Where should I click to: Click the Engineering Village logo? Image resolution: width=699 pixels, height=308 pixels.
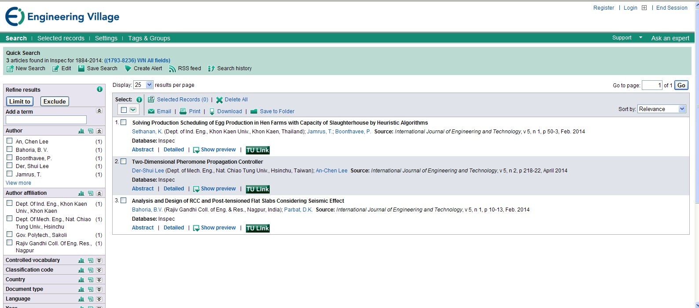tap(62, 17)
